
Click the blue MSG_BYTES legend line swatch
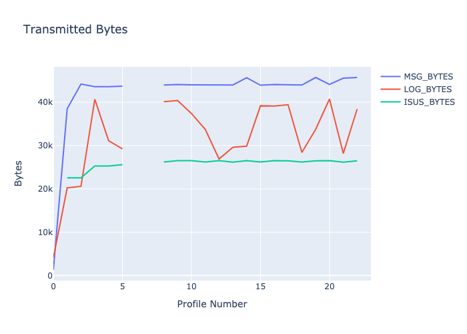click(x=390, y=76)
